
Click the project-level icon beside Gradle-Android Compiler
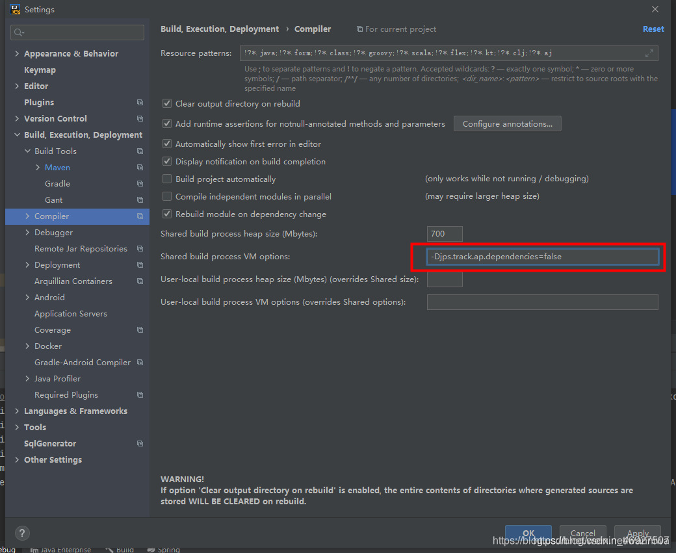click(140, 363)
